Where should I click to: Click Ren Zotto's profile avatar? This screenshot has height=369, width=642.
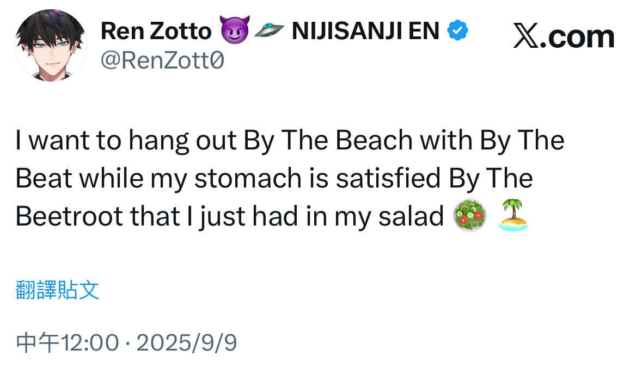point(51,45)
